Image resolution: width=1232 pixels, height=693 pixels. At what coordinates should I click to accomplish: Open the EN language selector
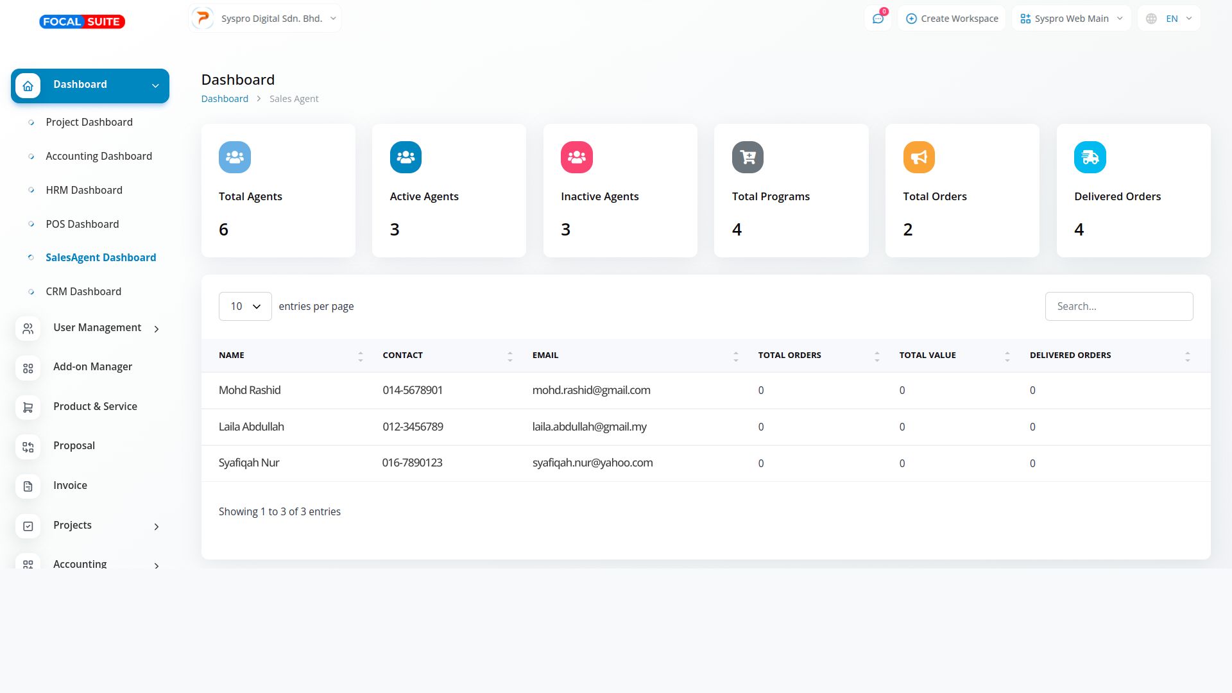(1169, 19)
